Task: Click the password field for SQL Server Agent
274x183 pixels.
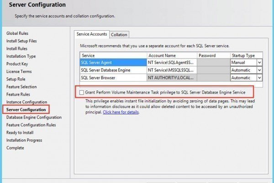Action: pos(214,63)
